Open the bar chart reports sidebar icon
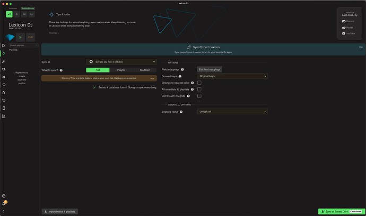Viewport: 366px width, 216px height. tap(4, 116)
